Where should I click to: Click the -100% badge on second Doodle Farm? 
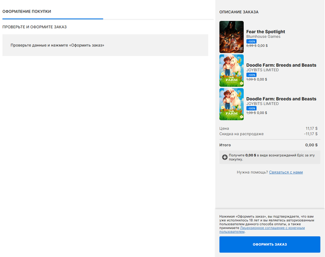[251, 108]
